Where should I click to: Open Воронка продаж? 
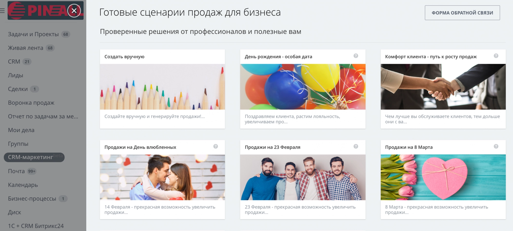[x=31, y=103]
